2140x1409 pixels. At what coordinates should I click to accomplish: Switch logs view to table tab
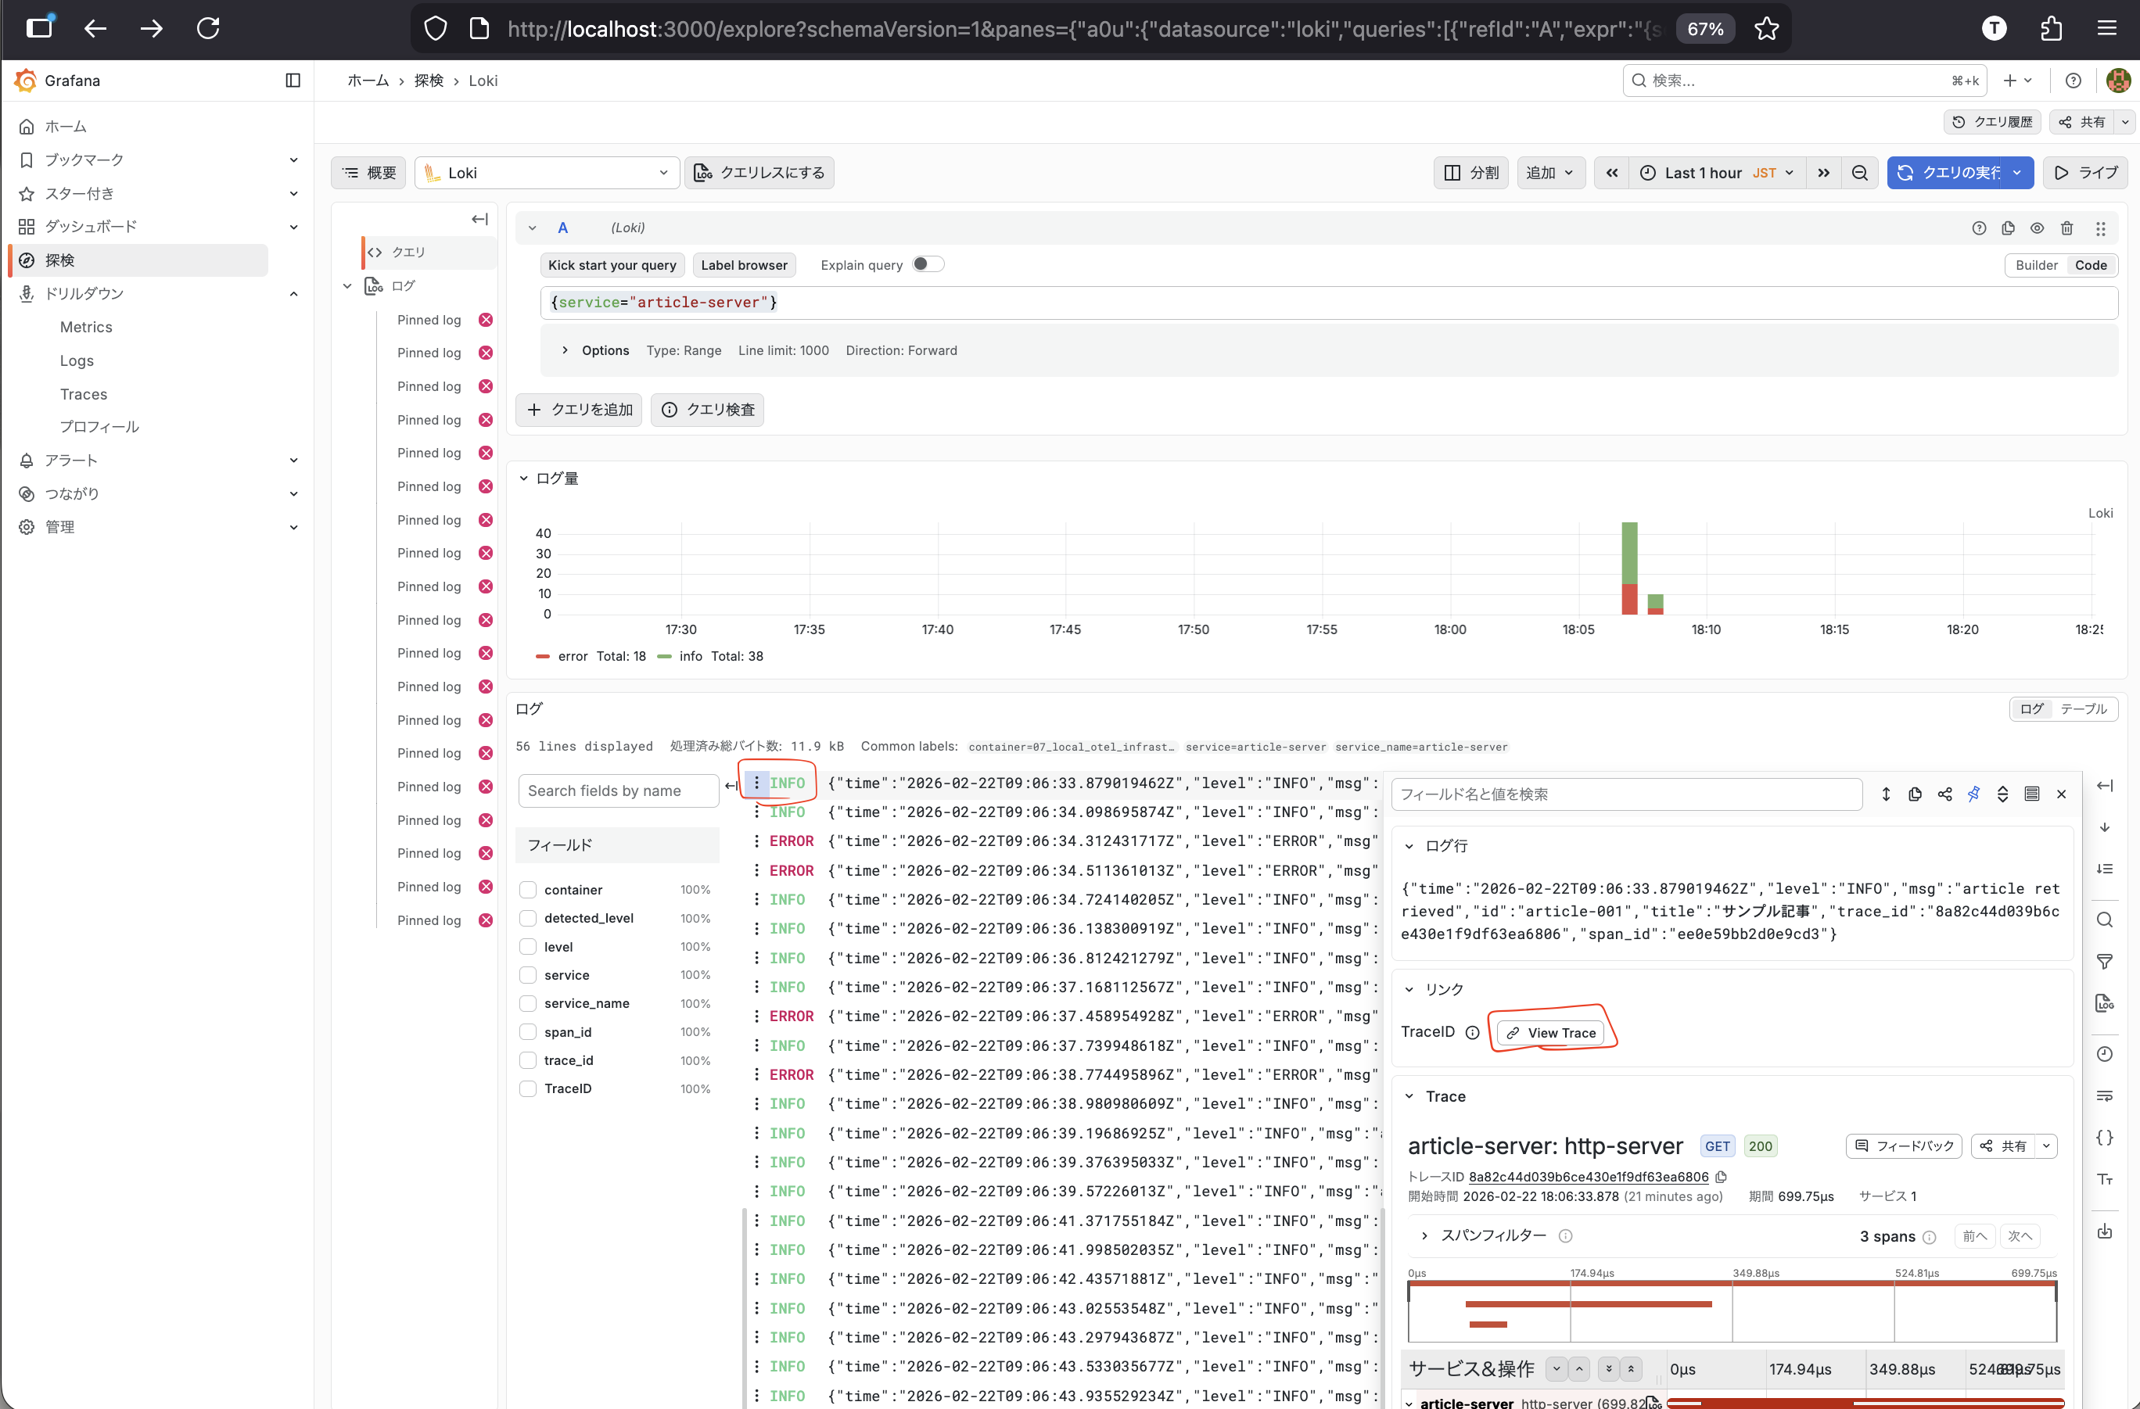[x=2084, y=709]
